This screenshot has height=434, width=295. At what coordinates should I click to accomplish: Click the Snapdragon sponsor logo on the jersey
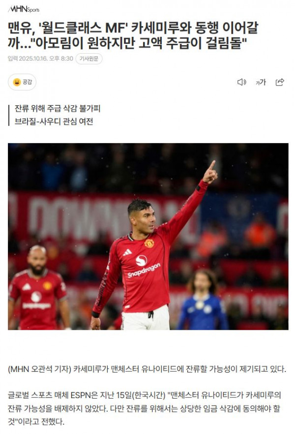[144, 266]
